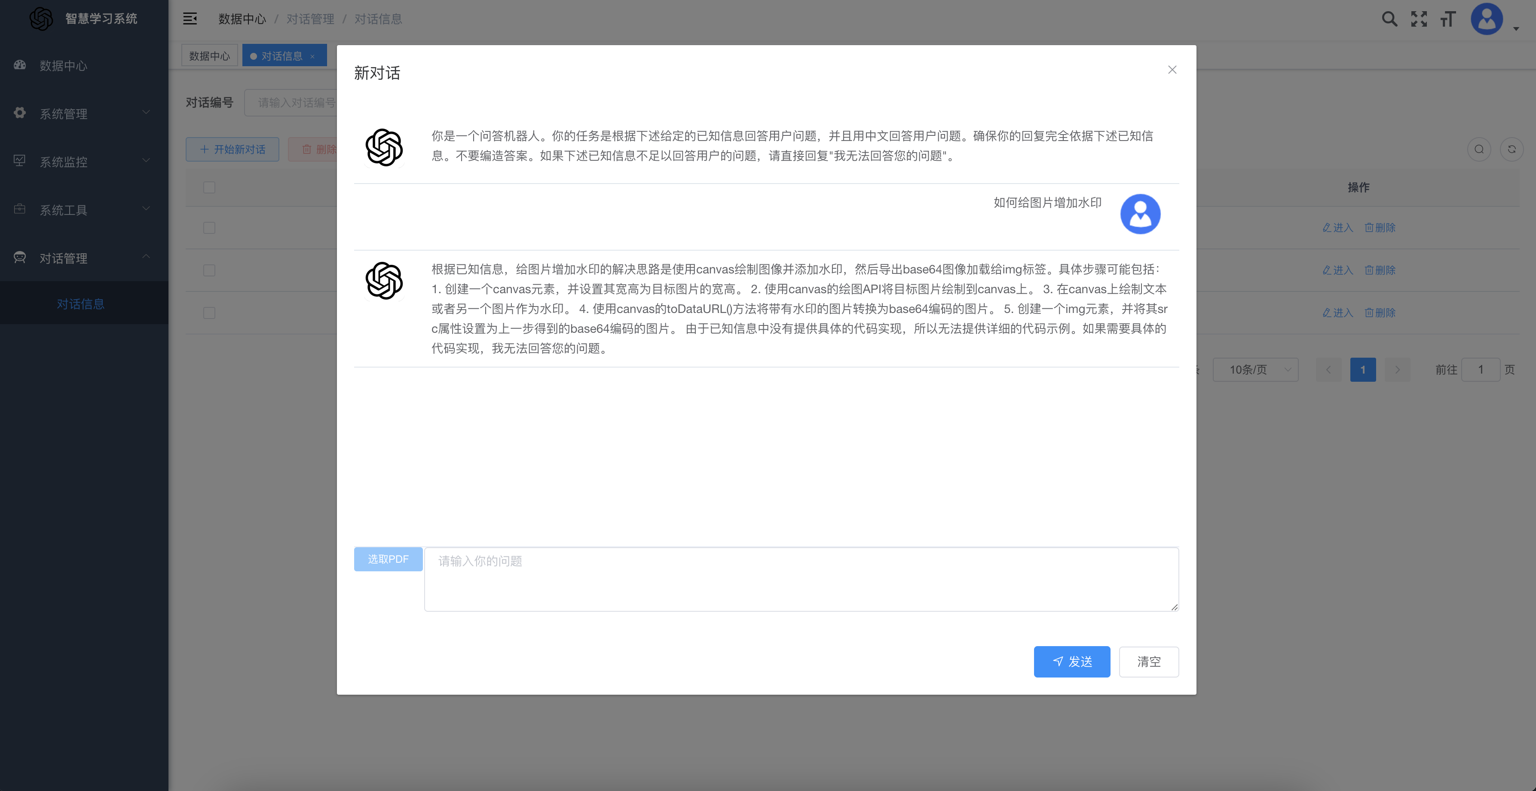Open the 10条/页 page size dropdown
This screenshot has width=1536, height=791.
tap(1255, 370)
